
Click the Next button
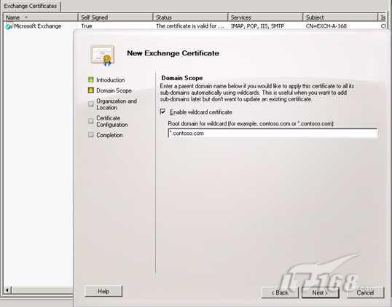pyautogui.click(x=321, y=292)
